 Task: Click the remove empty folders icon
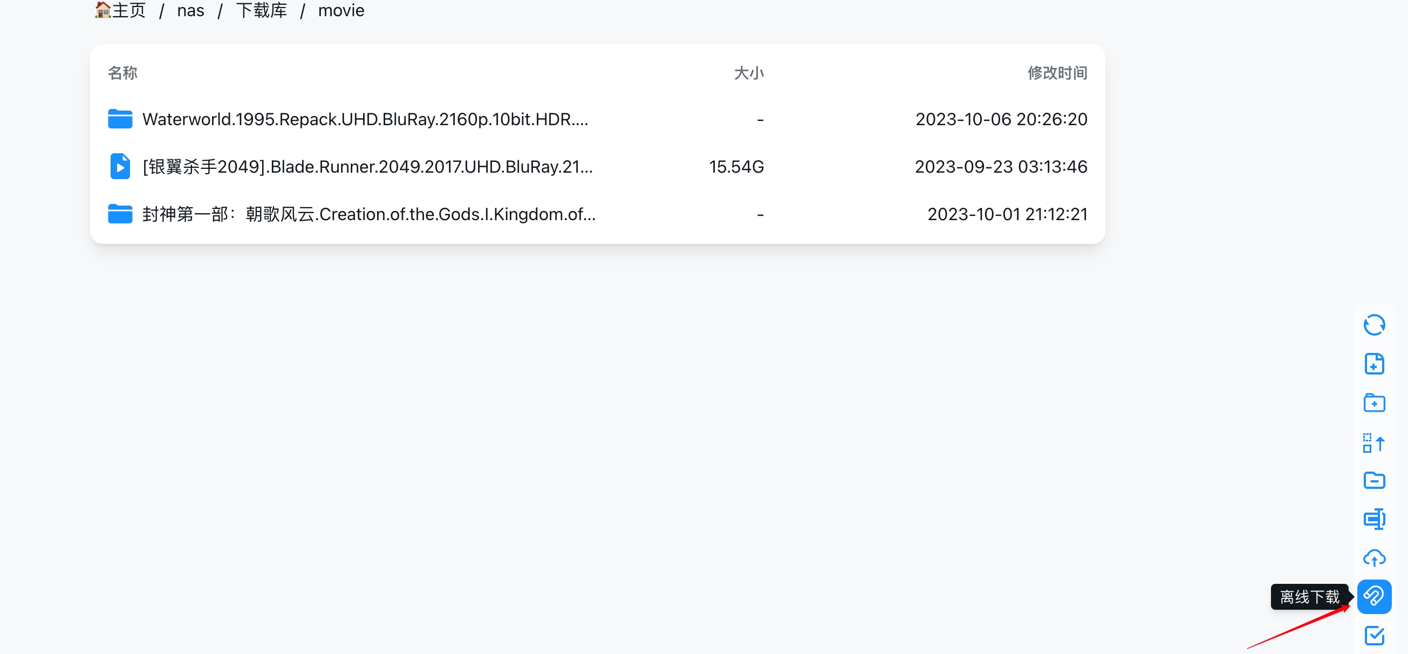click(1373, 481)
